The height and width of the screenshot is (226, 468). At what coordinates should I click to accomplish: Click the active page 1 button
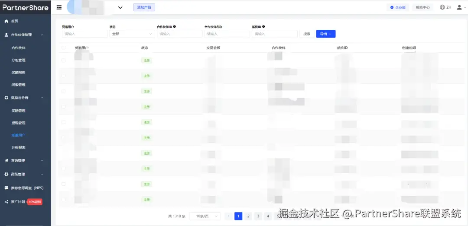(x=238, y=216)
